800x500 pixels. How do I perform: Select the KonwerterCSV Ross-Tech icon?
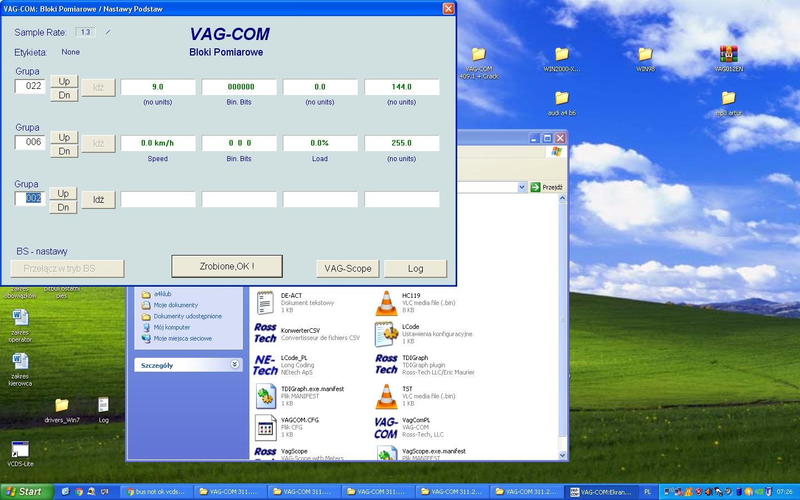click(x=265, y=334)
